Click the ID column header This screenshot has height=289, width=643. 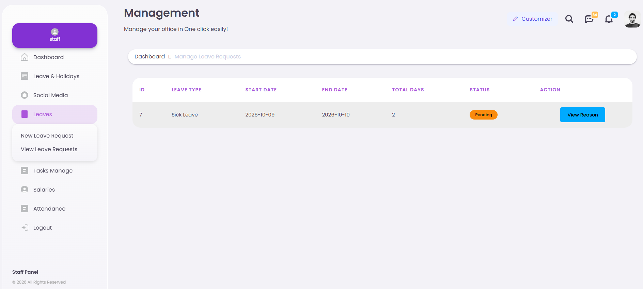tap(142, 90)
